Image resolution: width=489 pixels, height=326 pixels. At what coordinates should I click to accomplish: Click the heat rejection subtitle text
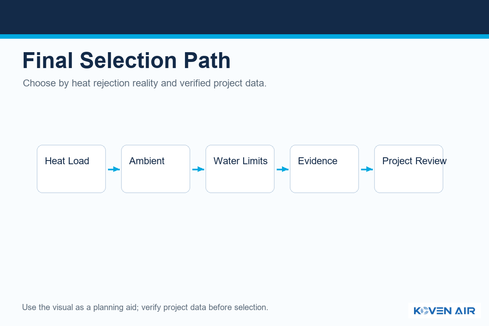click(145, 84)
